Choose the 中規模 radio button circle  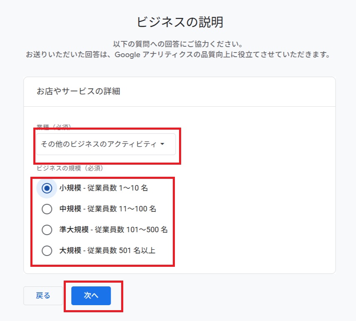47,209
